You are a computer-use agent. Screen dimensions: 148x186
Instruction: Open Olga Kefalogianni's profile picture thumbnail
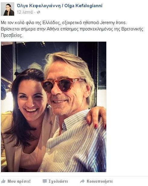tap(8, 9)
